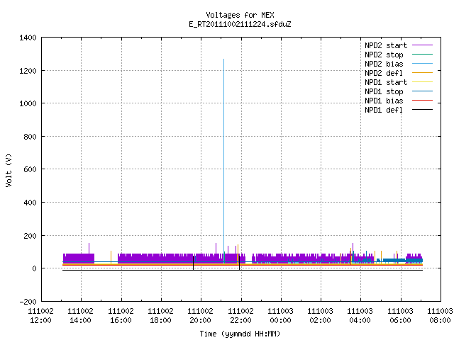Click the 1400 y-axis tick label
Image resolution: width=454 pixels, height=340 pixels.
coord(28,38)
